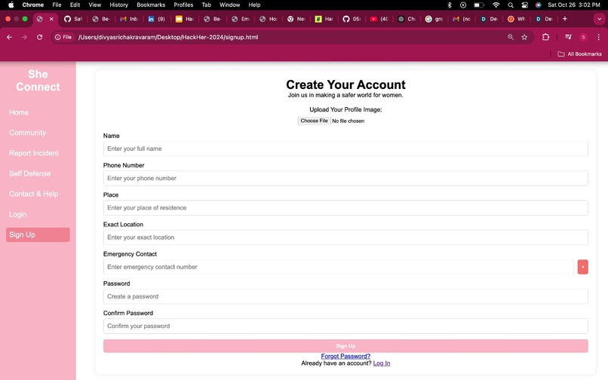Open the History menu
The height and width of the screenshot is (380, 608).
(x=118, y=5)
